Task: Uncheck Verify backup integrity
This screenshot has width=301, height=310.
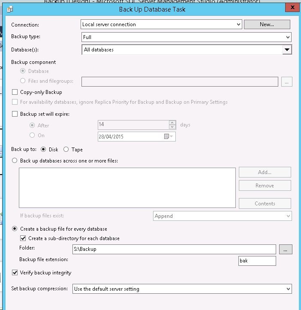Action: click(15, 273)
